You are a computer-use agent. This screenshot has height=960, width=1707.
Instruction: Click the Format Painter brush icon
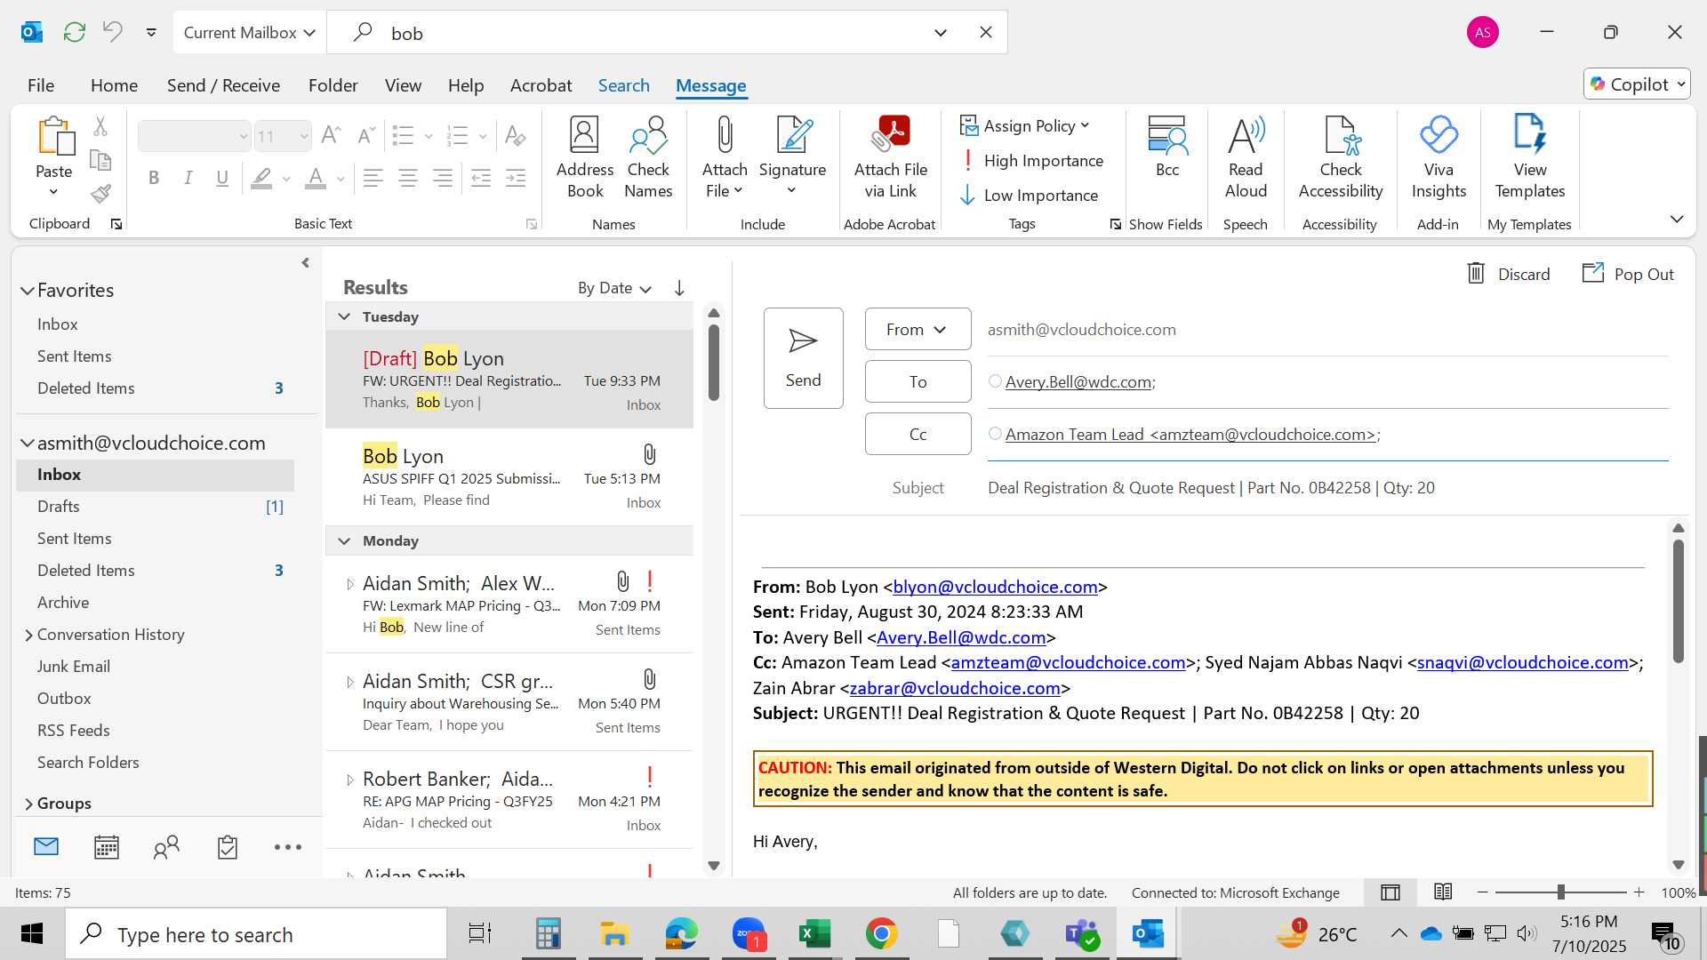tap(100, 193)
